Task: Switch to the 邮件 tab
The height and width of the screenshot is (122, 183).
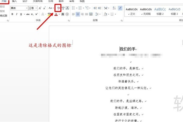Action: (x=61, y=1)
